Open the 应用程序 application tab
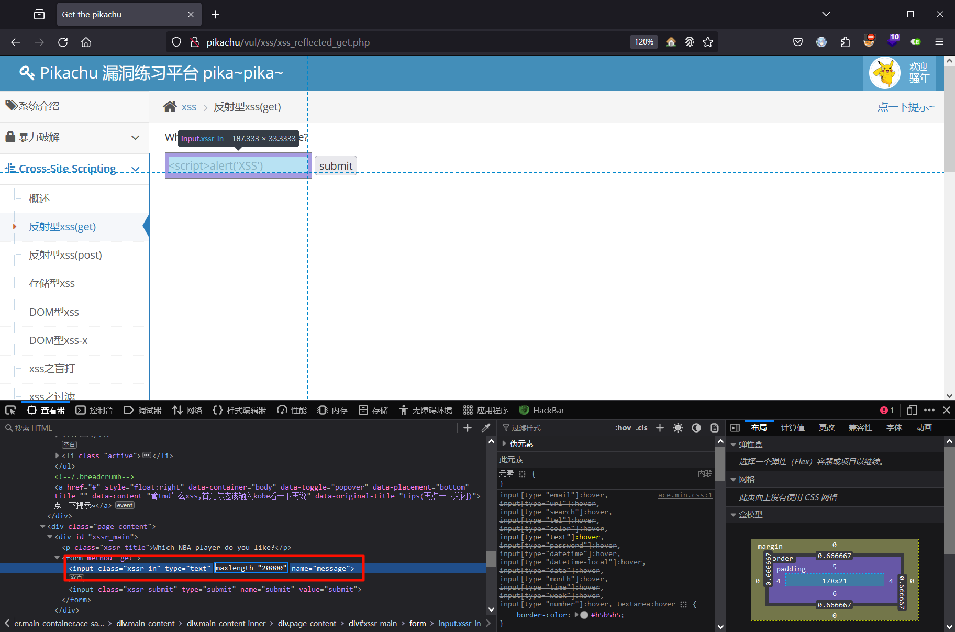 click(485, 410)
